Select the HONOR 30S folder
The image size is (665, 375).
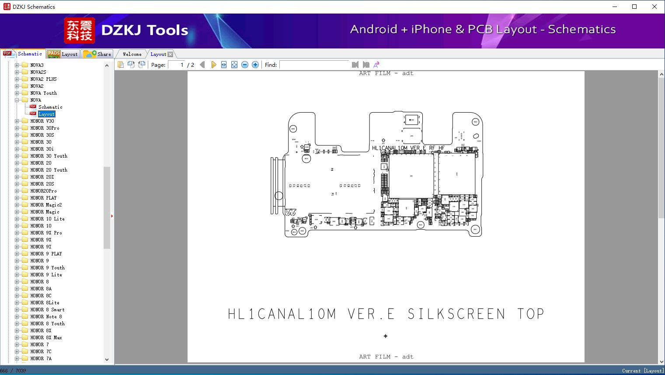[42, 135]
